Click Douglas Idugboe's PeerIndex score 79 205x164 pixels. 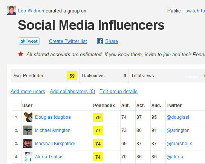[98, 117]
